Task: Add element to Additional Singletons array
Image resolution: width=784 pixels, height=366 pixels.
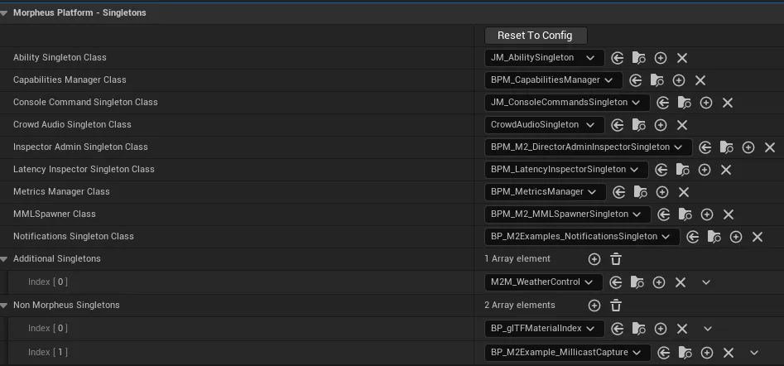Action: (x=594, y=259)
